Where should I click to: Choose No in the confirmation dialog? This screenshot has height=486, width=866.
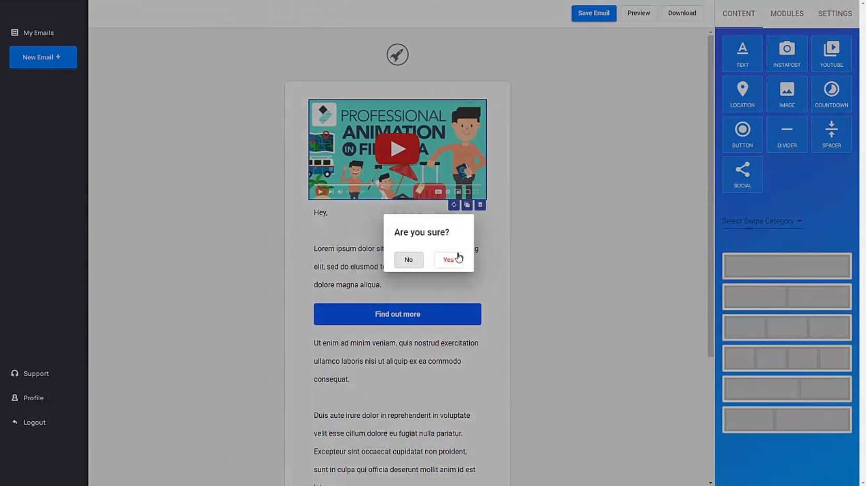click(409, 260)
